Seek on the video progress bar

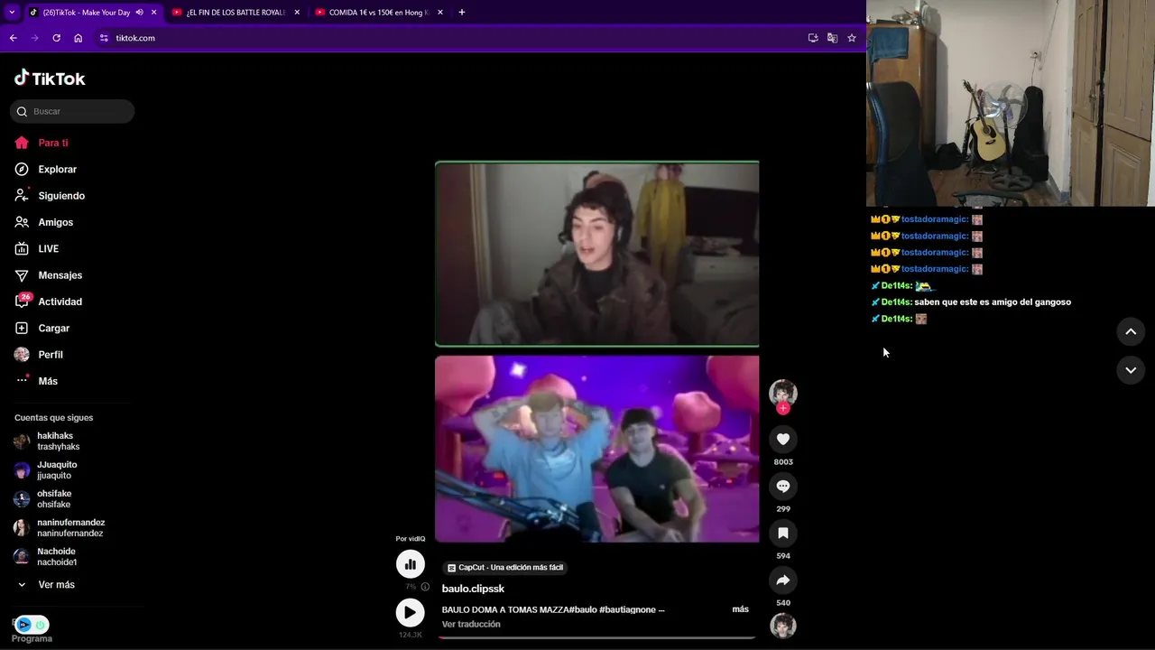596,637
